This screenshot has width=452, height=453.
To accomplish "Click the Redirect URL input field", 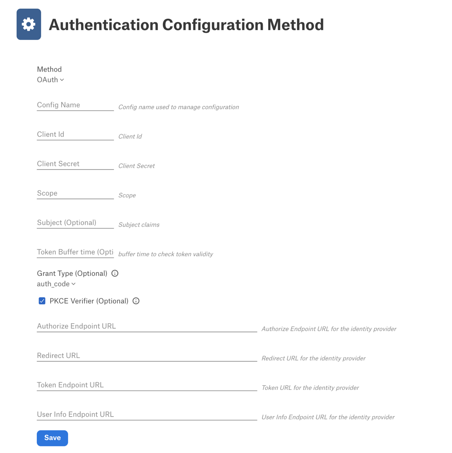I will coord(147,356).
